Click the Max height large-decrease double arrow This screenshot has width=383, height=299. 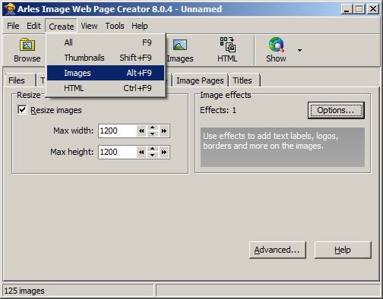pyautogui.click(x=141, y=152)
